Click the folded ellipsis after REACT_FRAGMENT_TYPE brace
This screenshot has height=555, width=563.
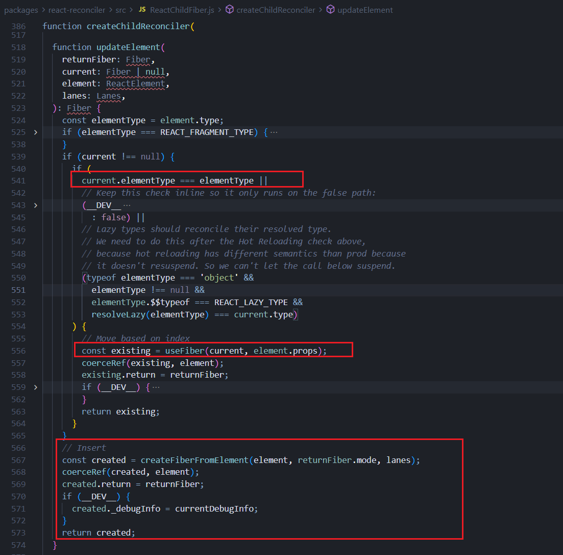point(274,132)
